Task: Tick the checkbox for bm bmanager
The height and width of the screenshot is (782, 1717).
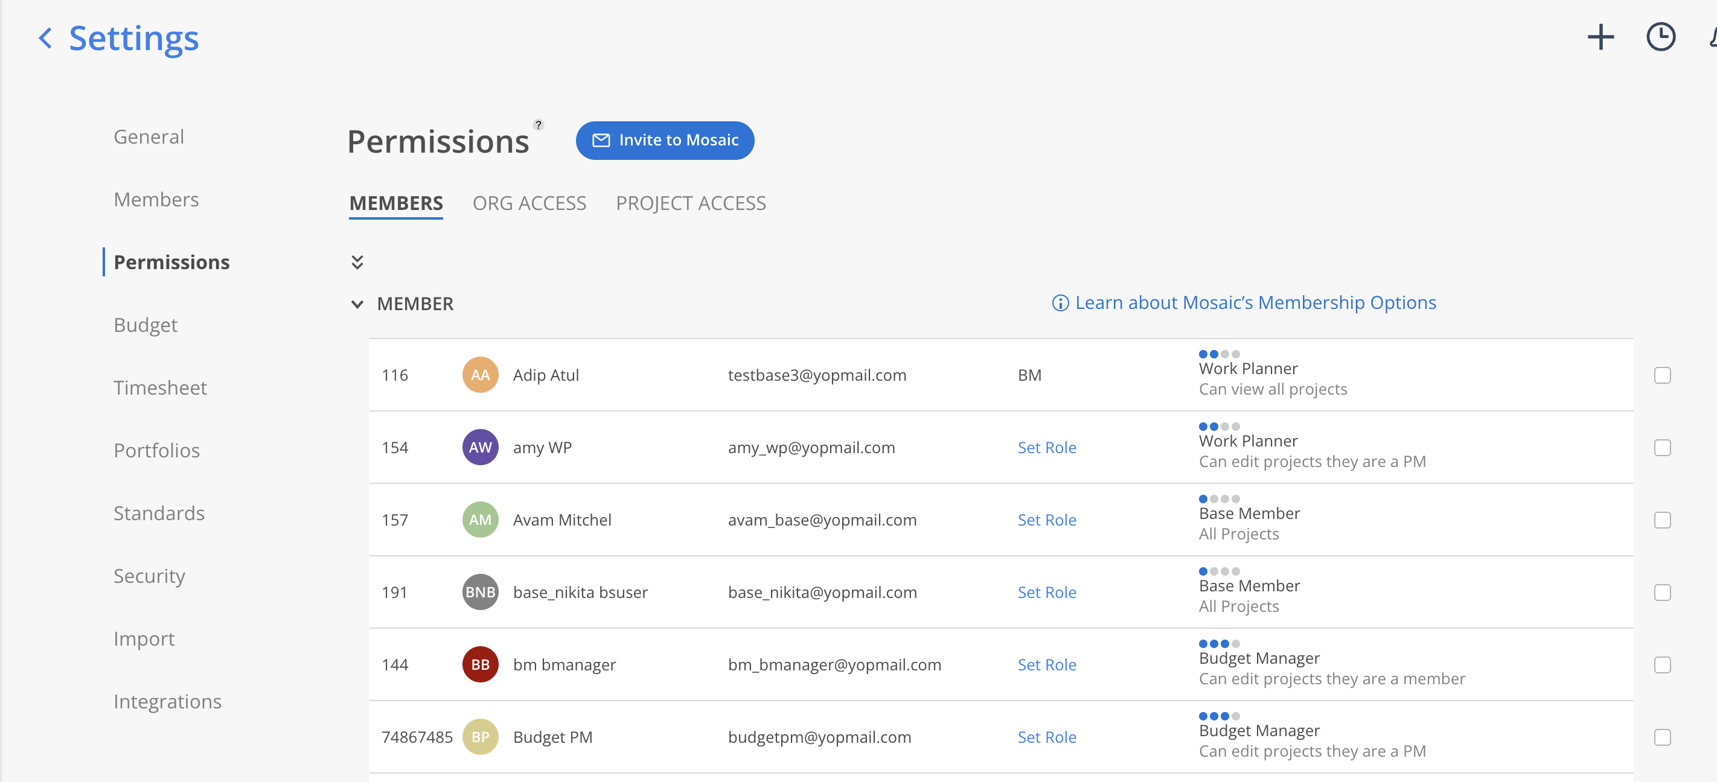Action: coord(1662,665)
